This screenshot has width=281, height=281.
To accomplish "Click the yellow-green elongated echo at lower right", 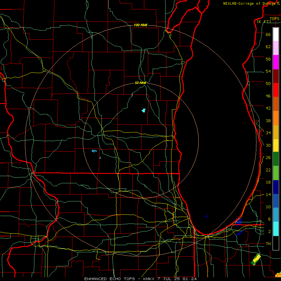I will (256, 260).
